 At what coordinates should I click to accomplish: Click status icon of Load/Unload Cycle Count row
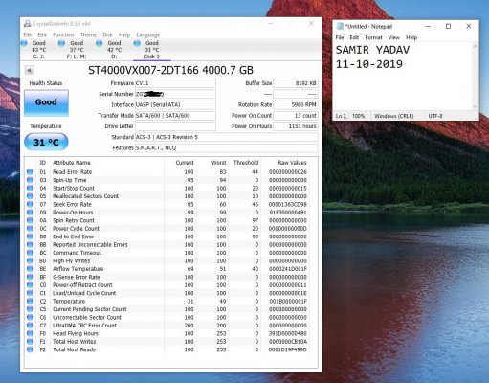[x=30, y=293]
